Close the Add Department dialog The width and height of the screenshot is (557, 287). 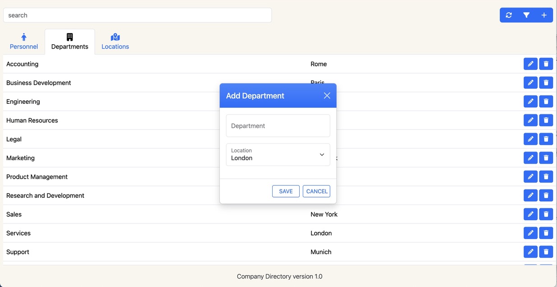[x=327, y=95]
